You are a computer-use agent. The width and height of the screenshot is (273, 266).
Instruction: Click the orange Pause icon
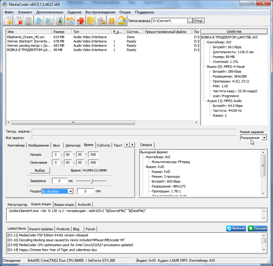[x=111, y=21]
